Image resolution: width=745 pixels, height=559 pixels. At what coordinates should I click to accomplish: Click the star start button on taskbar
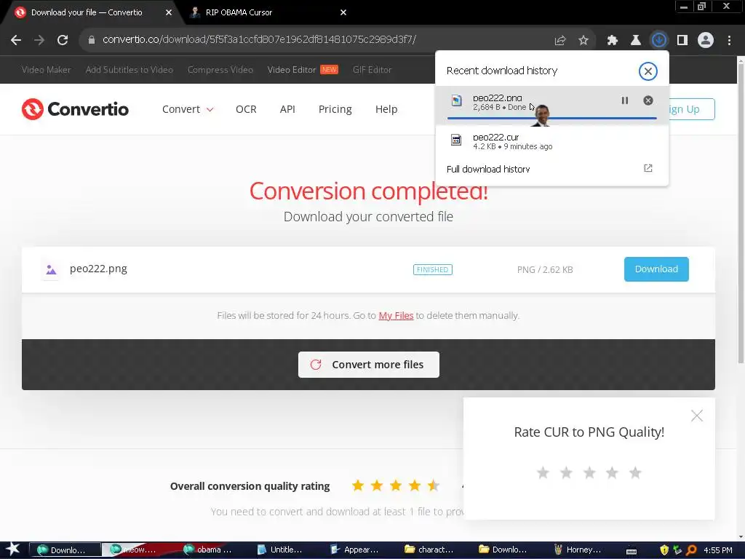[13, 550]
